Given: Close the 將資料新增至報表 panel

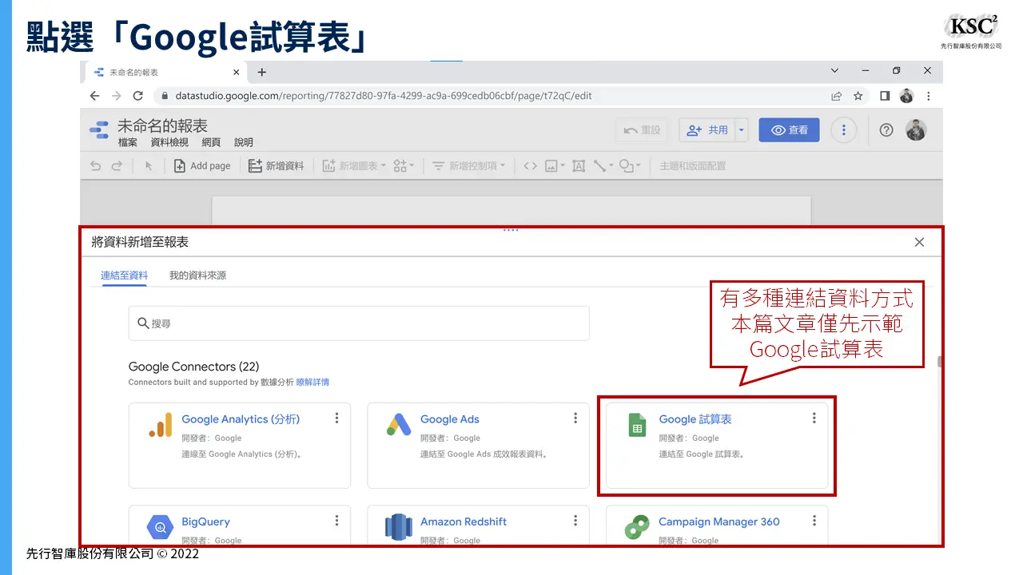Looking at the screenshot, I should [x=919, y=242].
